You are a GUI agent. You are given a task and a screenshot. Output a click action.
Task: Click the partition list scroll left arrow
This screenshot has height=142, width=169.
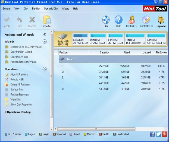(55, 129)
